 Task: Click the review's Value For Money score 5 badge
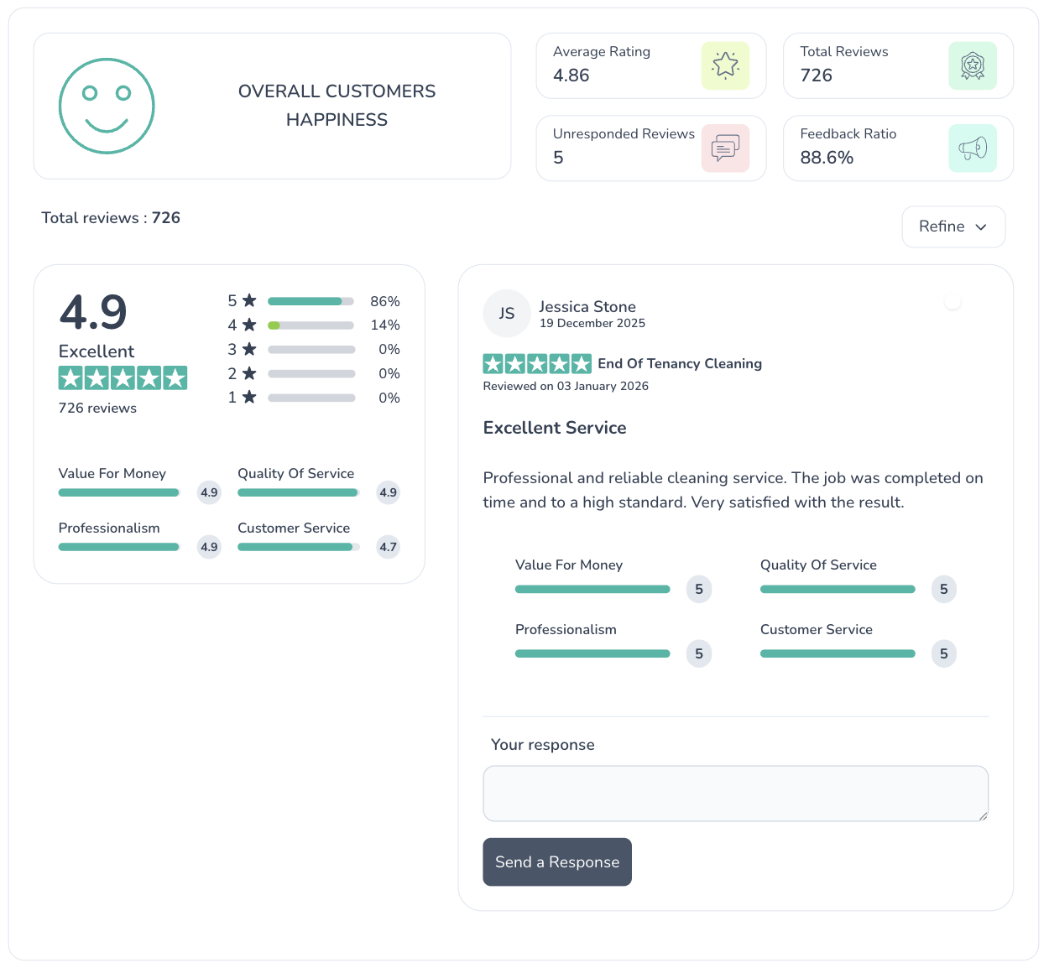699,589
